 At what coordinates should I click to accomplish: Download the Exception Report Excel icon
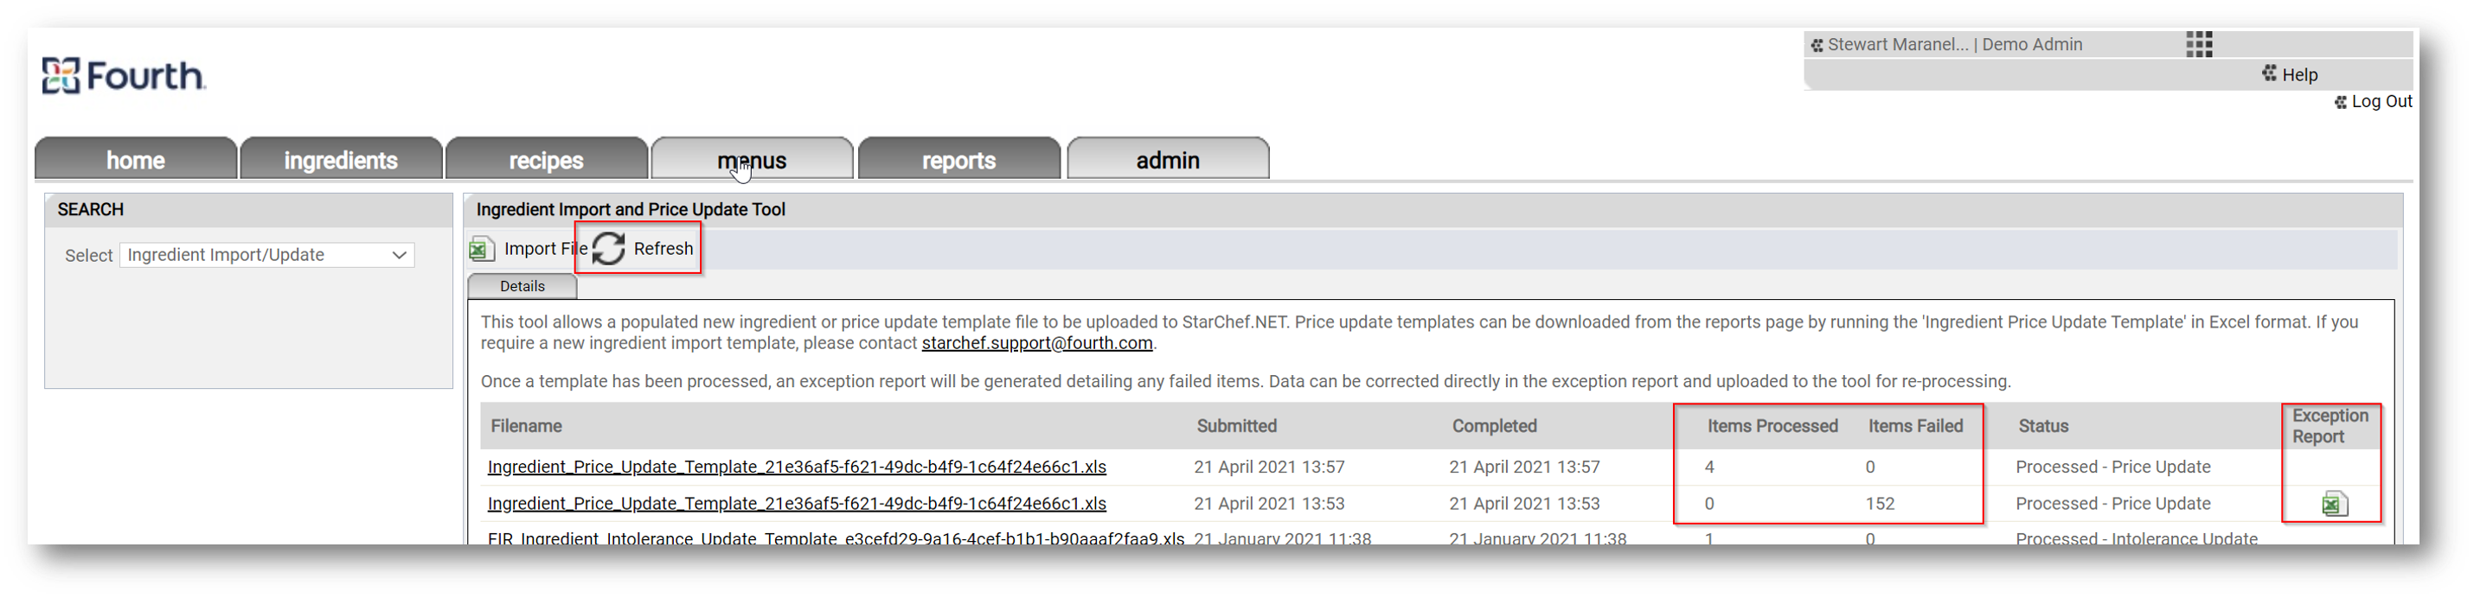(x=2335, y=504)
